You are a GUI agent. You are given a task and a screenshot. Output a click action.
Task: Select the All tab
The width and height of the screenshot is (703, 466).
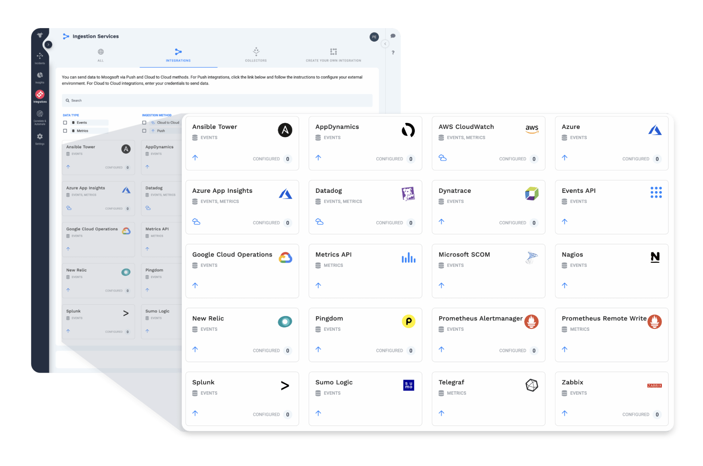(101, 55)
